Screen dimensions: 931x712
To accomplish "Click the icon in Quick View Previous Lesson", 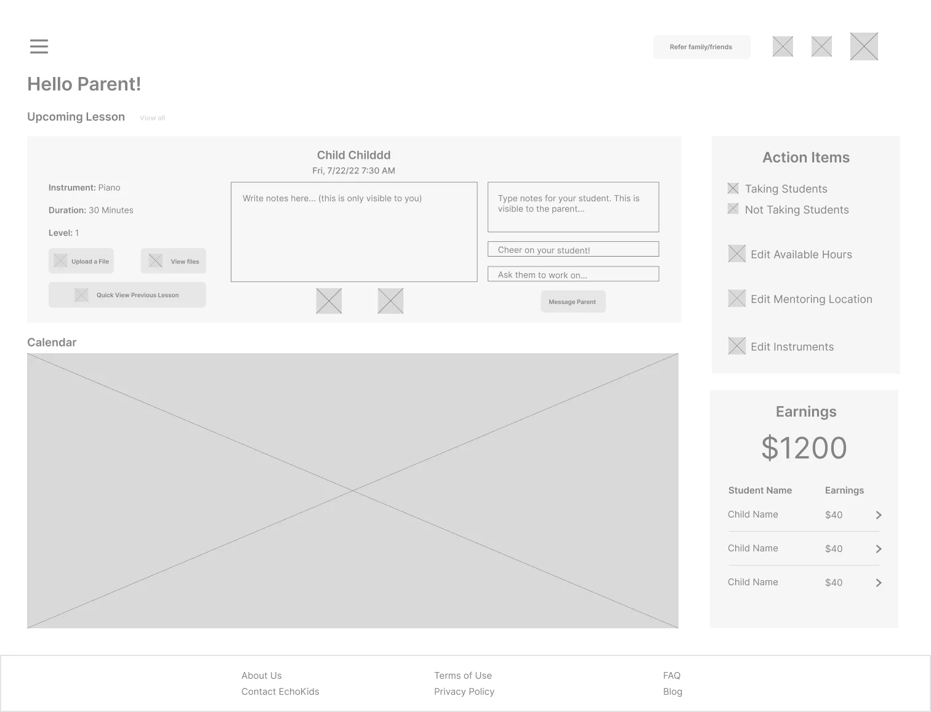I will click(x=81, y=295).
